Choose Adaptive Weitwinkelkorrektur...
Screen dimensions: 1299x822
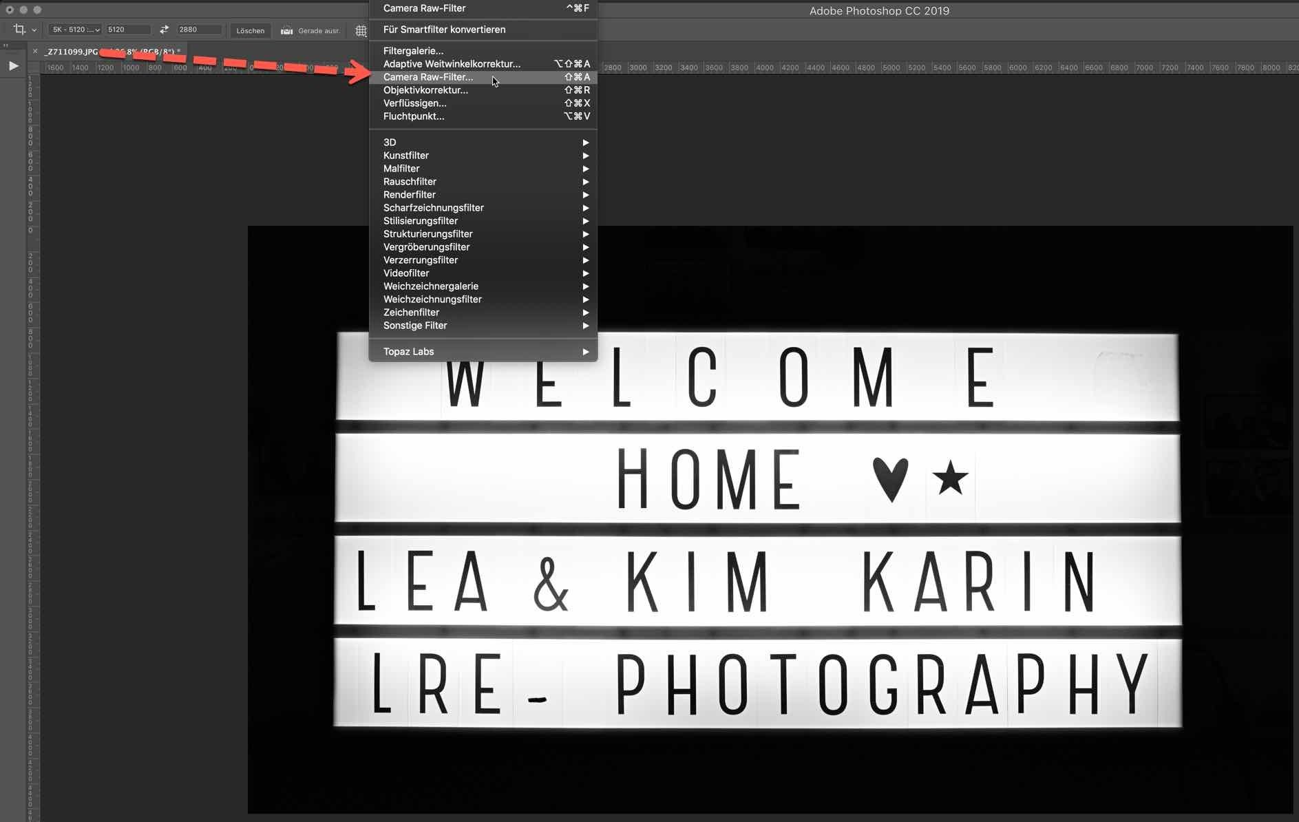483,64
